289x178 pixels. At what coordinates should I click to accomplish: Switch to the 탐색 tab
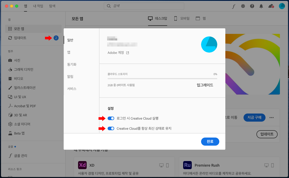click(52, 6)
